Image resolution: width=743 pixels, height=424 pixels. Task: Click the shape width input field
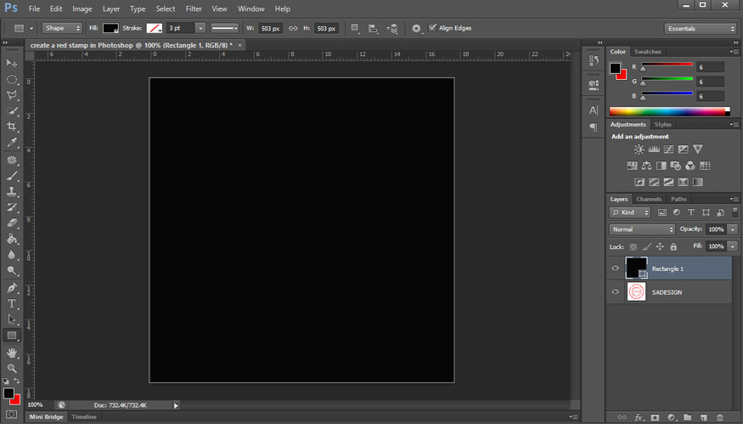[269, 28]
